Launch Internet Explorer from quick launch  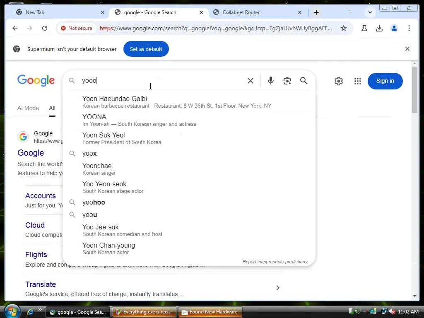click(x=30, y=312)
